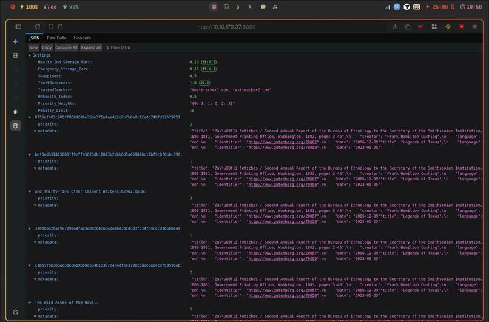
Task: Click the white cube tray icon
Action: (x=406, y=7)
